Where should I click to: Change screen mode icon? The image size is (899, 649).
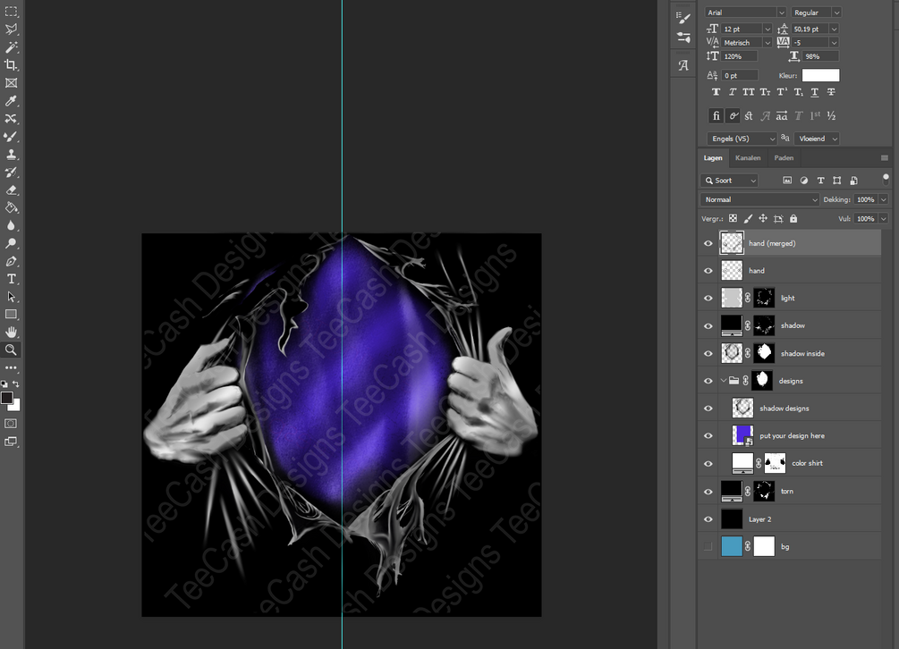click(11, 442)
